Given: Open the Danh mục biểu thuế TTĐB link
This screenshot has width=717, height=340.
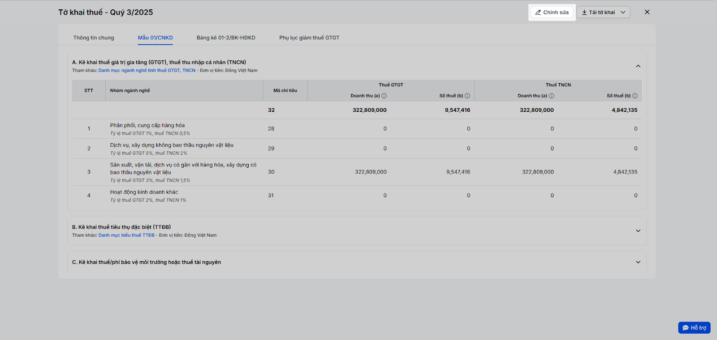Looking at the screenshot, I should [x=126, y=235].
